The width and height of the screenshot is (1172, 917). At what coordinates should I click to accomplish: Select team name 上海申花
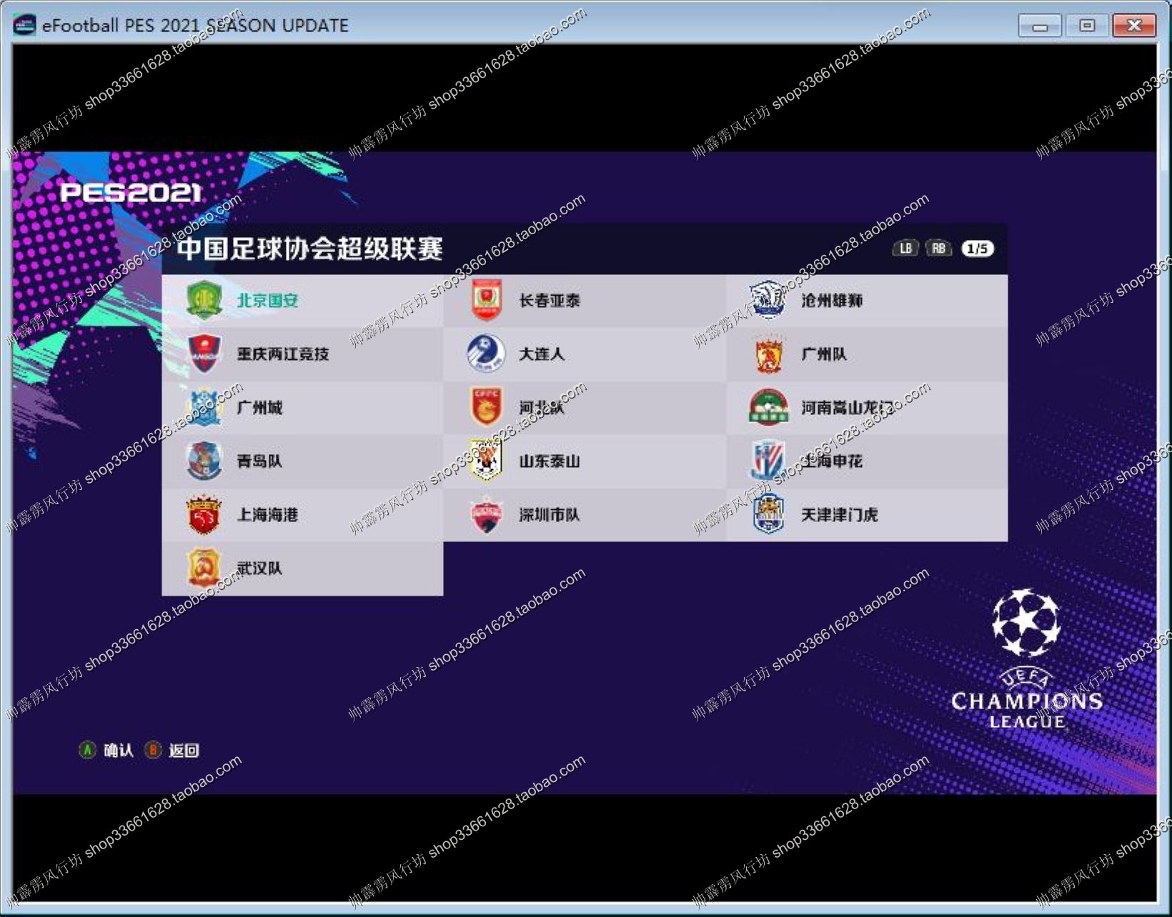832,461
